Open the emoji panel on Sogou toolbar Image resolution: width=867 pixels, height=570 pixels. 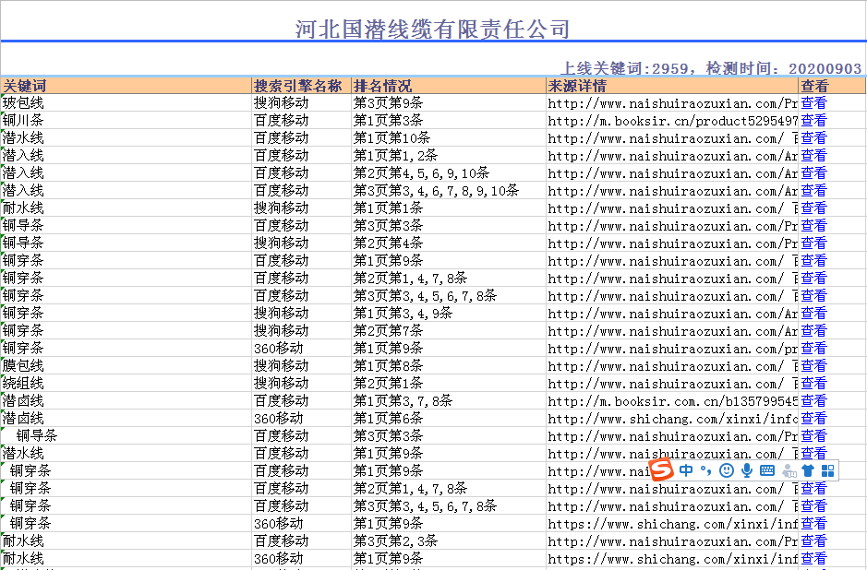point(727,470)
